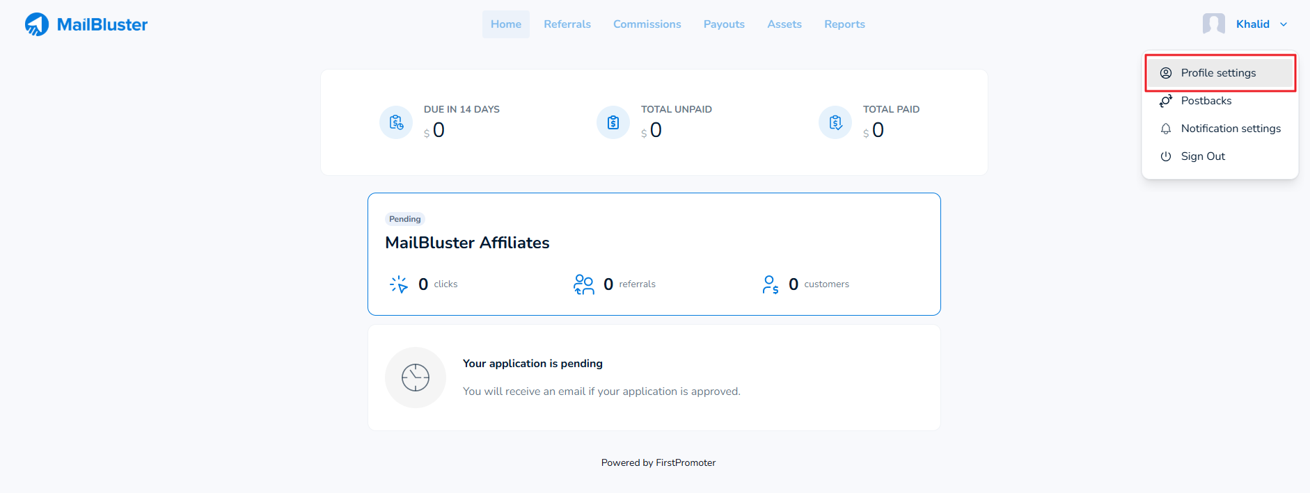Click the clicks cursor icon
Screen dimensions: 1310x493
point(399,284)
